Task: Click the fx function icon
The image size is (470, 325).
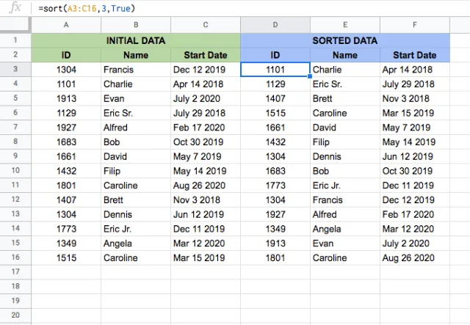Action: [x=15, y=8]
